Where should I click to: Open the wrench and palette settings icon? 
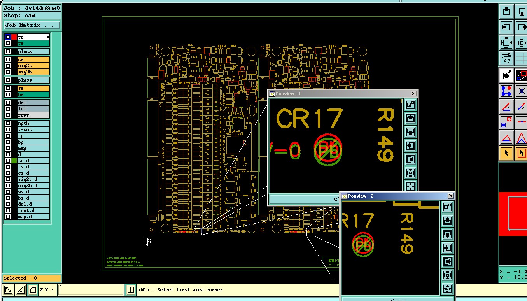pos(506,59)
